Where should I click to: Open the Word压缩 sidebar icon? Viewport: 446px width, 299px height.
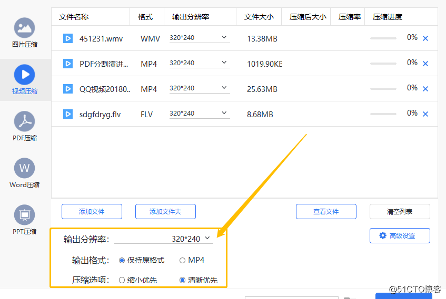pos(24,168)
